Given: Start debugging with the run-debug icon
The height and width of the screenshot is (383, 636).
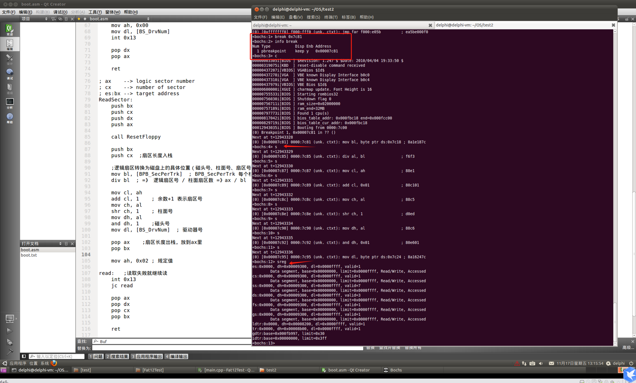Looking at the screenshot, I should pyautogui.click(x=10, y=342).
